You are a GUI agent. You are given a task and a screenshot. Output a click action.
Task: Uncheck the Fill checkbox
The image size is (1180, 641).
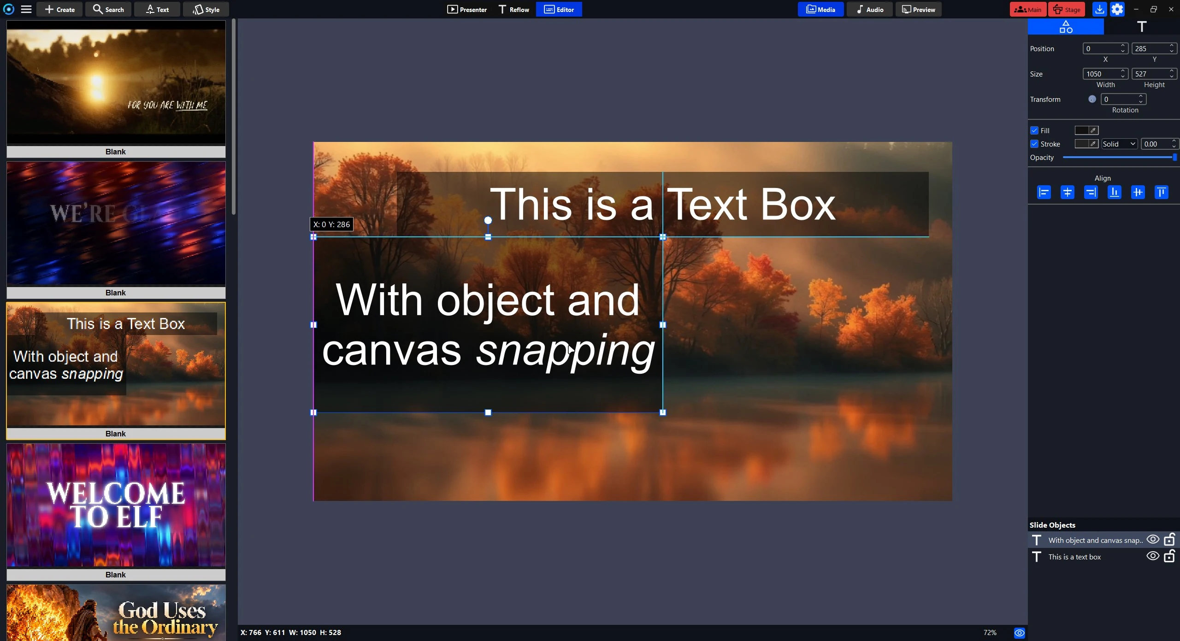[1034, 130]
